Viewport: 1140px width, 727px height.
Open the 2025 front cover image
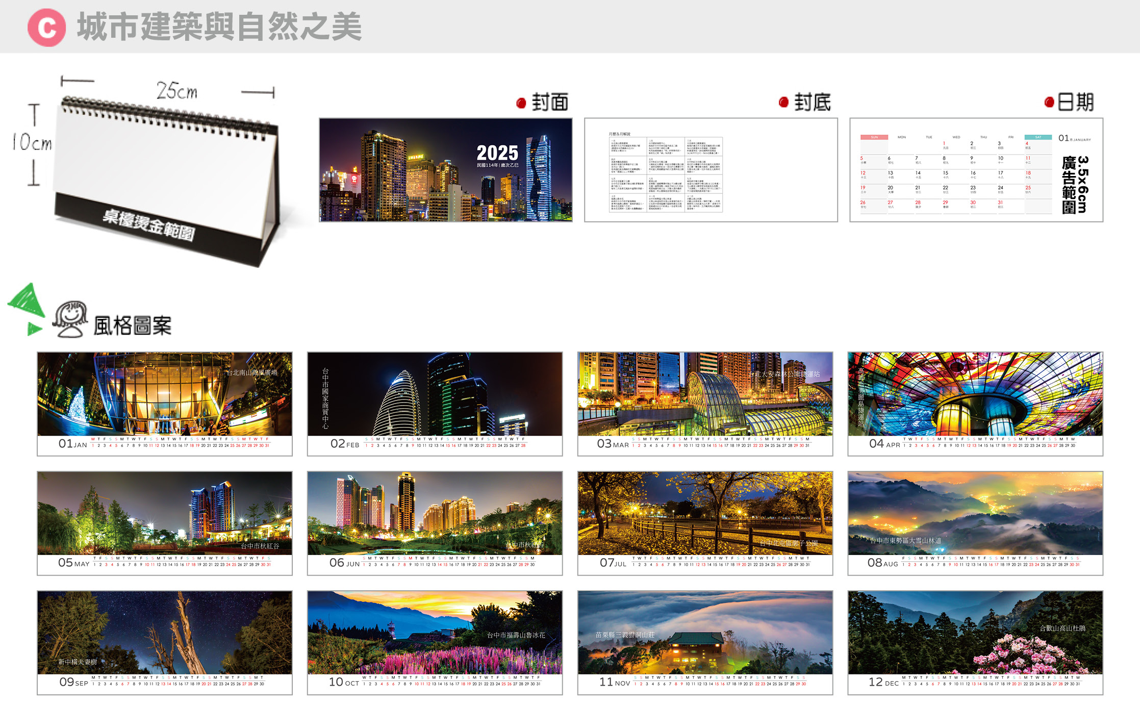[x=445, y=170]
